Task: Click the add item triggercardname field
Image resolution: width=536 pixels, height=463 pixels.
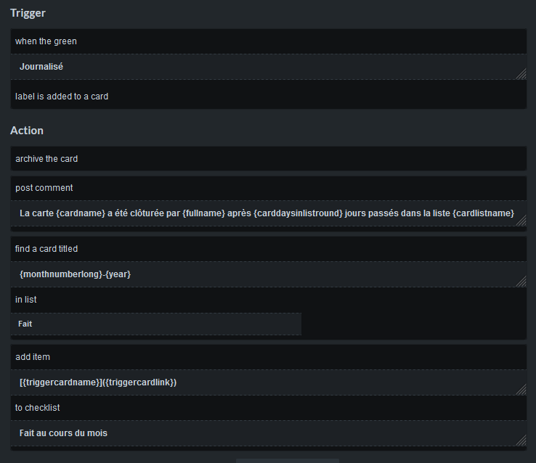Action: (268, 382)
